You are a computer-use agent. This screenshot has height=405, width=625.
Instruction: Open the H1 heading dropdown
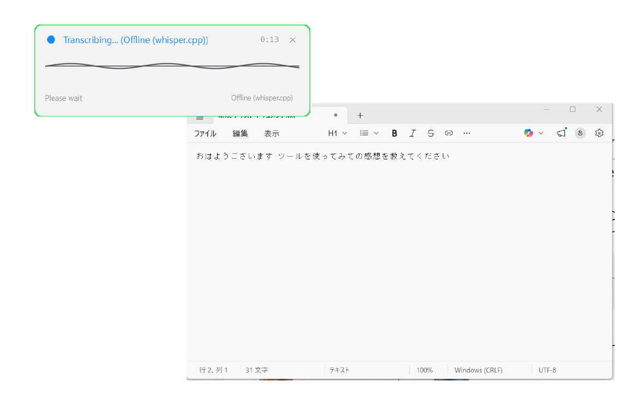point(337,133)
